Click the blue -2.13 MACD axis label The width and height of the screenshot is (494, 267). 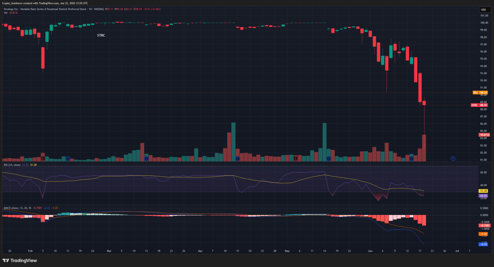coord(483,244)
